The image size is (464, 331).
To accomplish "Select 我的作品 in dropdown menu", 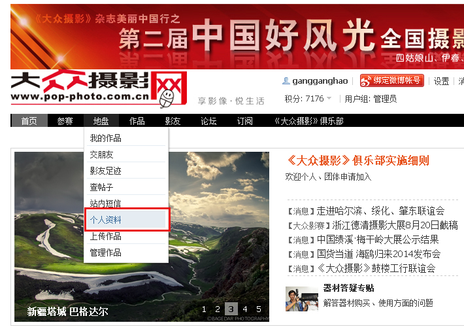I will point(126,138).
